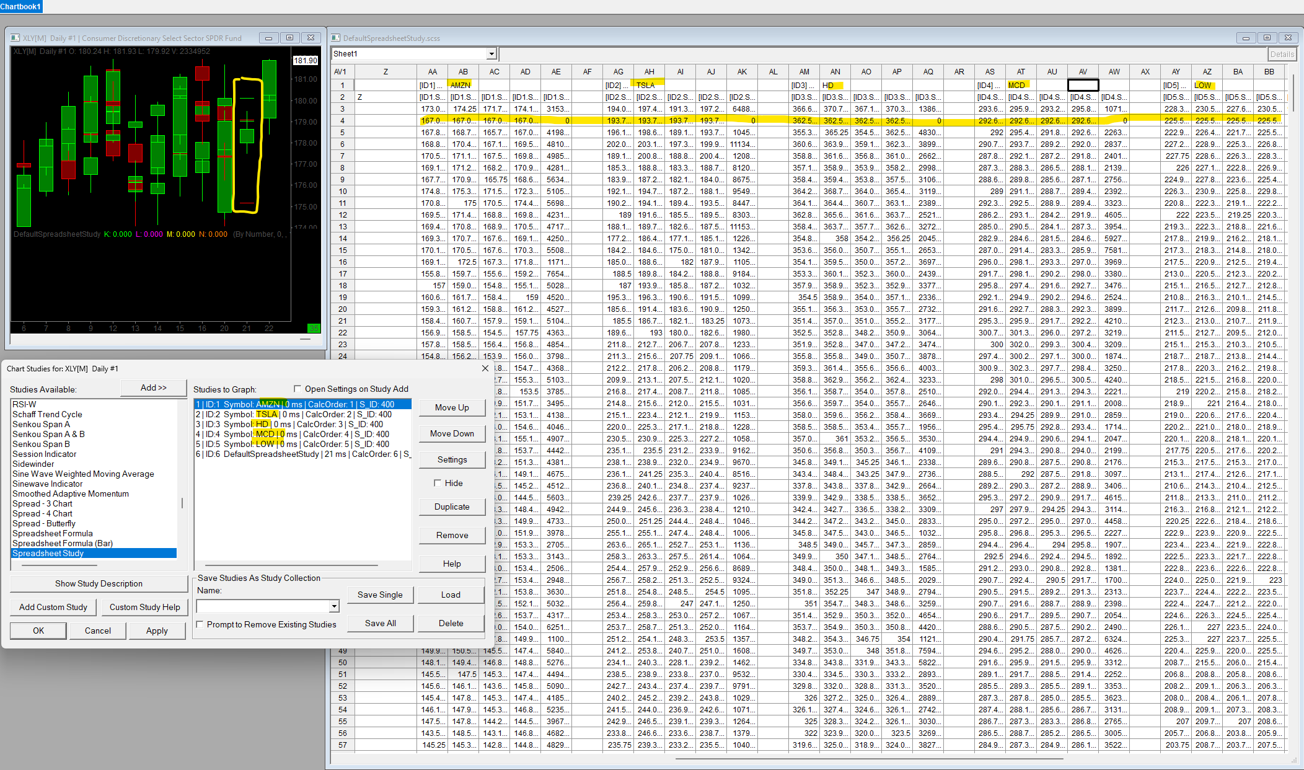Select Spreadsheet Formula in Studies Available
Image resolution: width=1304 pixels, height=770 pixels.
pos(53,533)
